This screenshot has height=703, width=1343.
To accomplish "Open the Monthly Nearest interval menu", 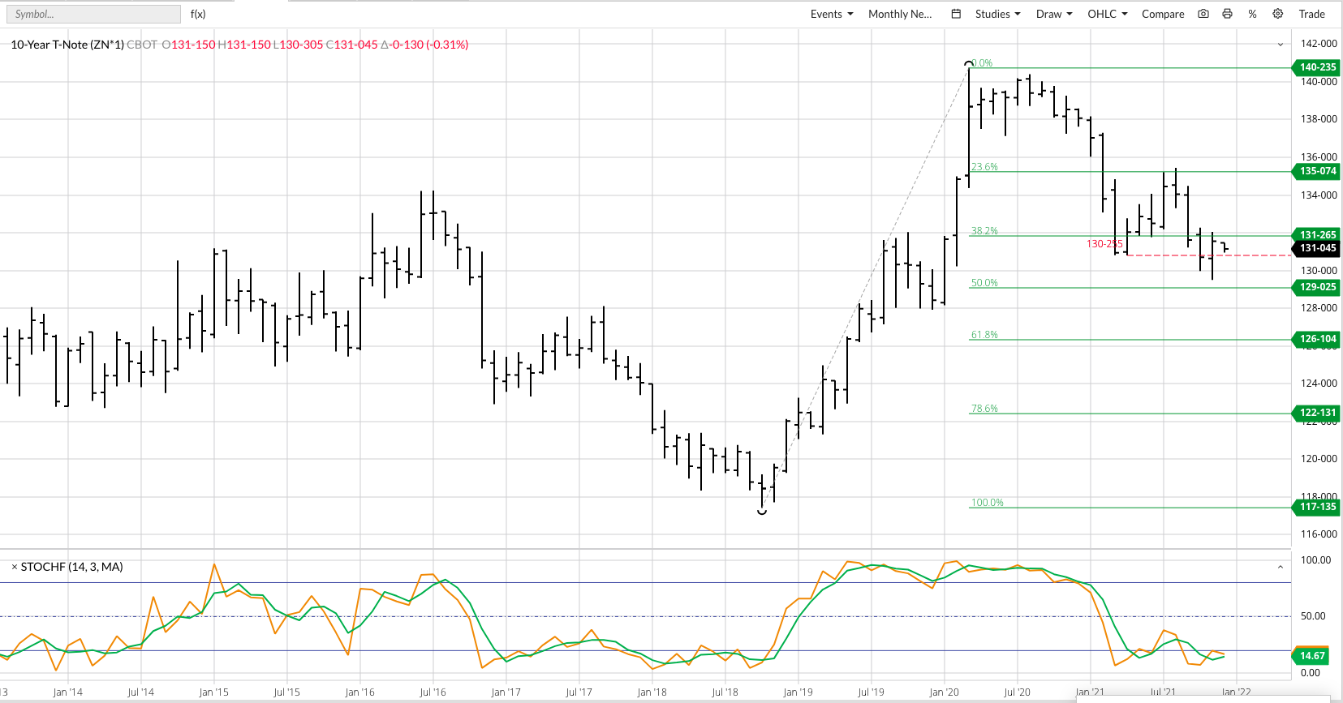I will (899, 14).
